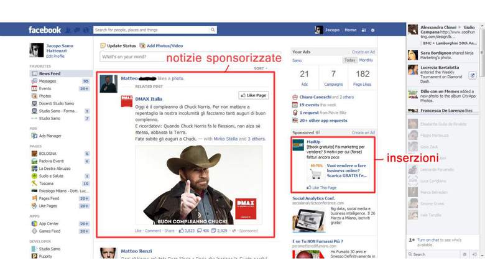Click the BOLOGNA page icon
Viewport: 485px width, 273px height.
coord(34,154)
